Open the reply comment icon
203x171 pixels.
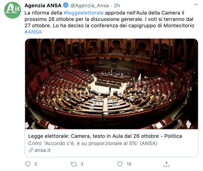[28, 164]
